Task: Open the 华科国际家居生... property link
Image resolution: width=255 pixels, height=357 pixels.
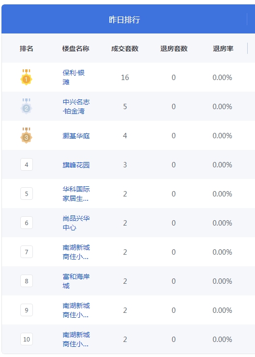Action: [76, 194]
